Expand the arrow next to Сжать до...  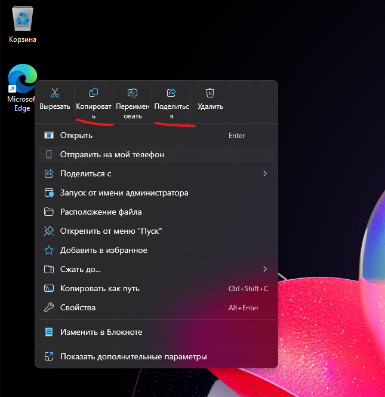click(264, 269)
